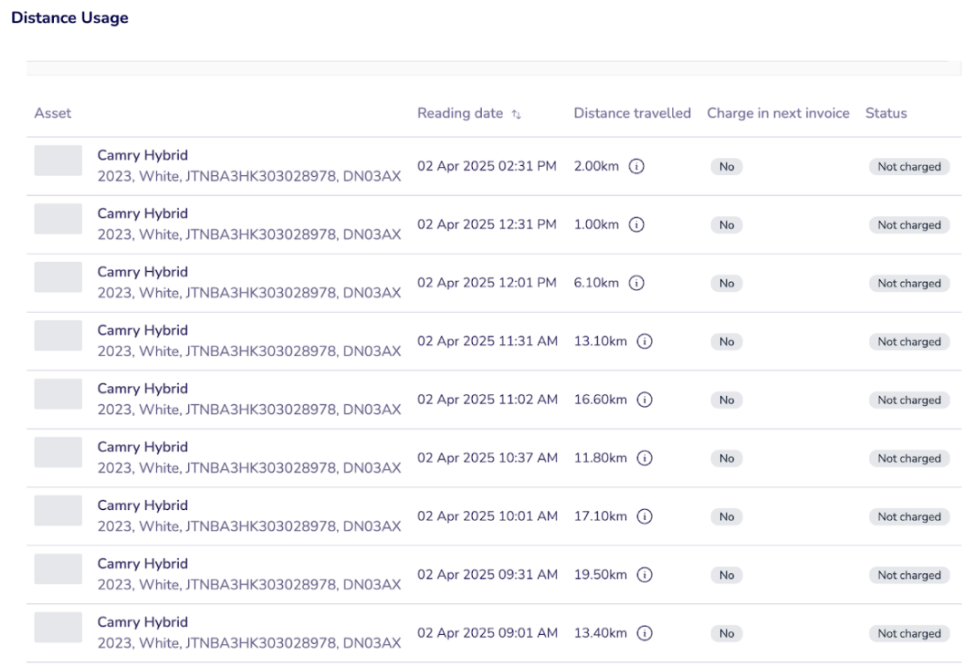Image resolution: width=965 pixels, height=666 pixels.
Task: Click the Distance travelled column header
Action: point(632,113)
